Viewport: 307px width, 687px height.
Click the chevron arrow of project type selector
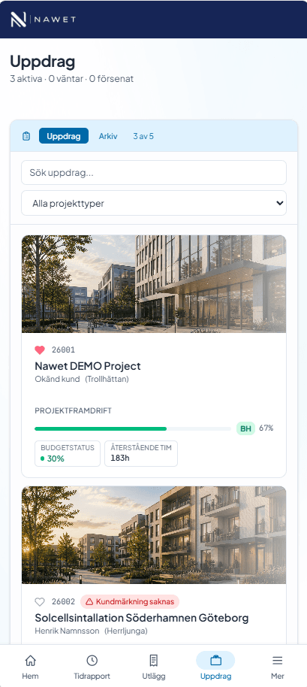(x=280, y=203)
